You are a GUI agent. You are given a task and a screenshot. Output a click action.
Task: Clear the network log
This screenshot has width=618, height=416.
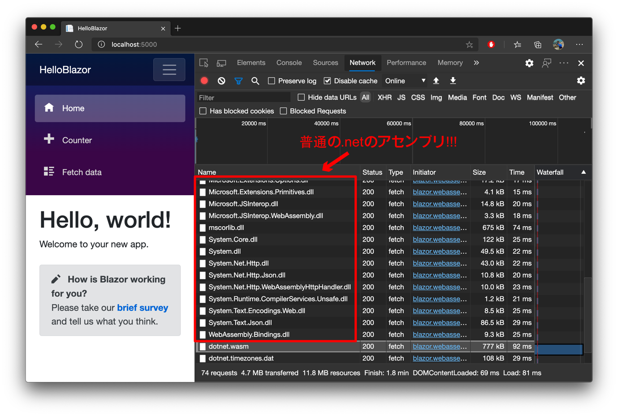pyautogui.click(x=221, y=81)
